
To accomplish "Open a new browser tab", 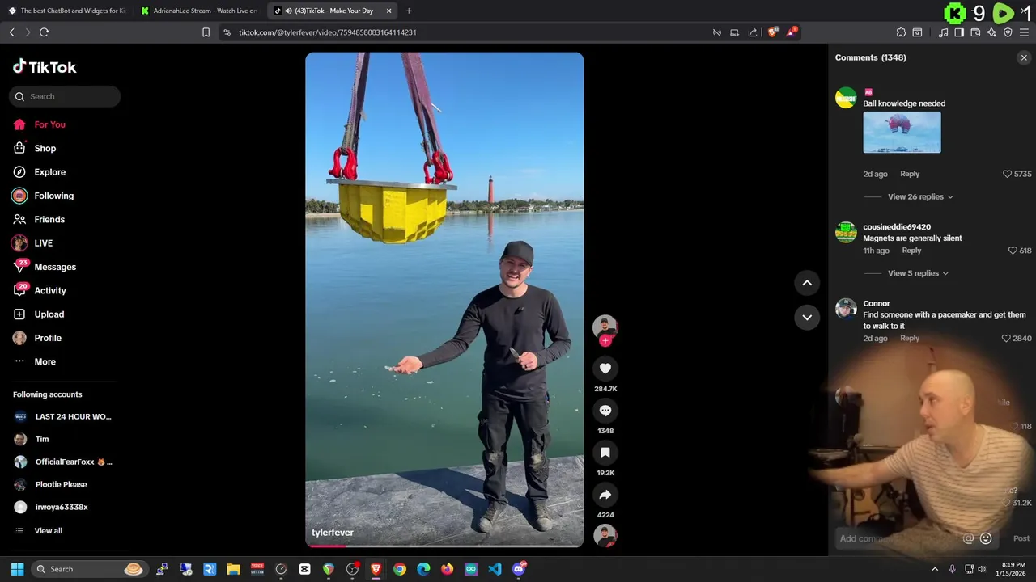I will [409, 11].
